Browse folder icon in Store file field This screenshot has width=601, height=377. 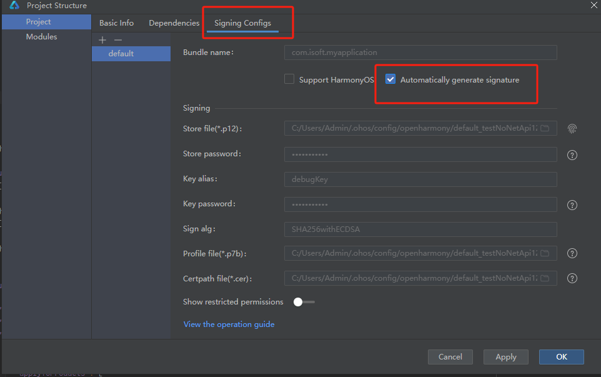545,128
